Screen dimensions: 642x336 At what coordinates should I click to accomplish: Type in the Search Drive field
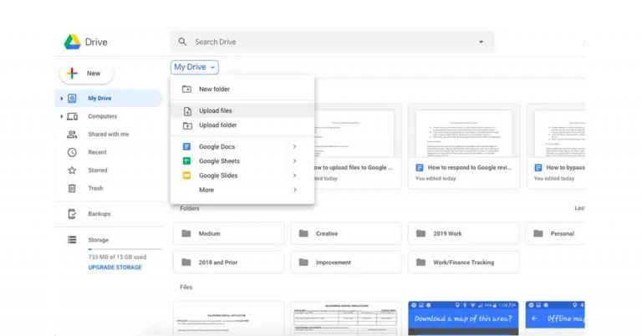(x=326, y=42)
